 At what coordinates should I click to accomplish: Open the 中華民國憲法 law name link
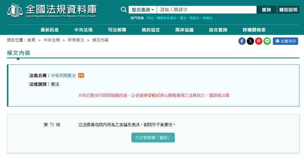[63, 76]
